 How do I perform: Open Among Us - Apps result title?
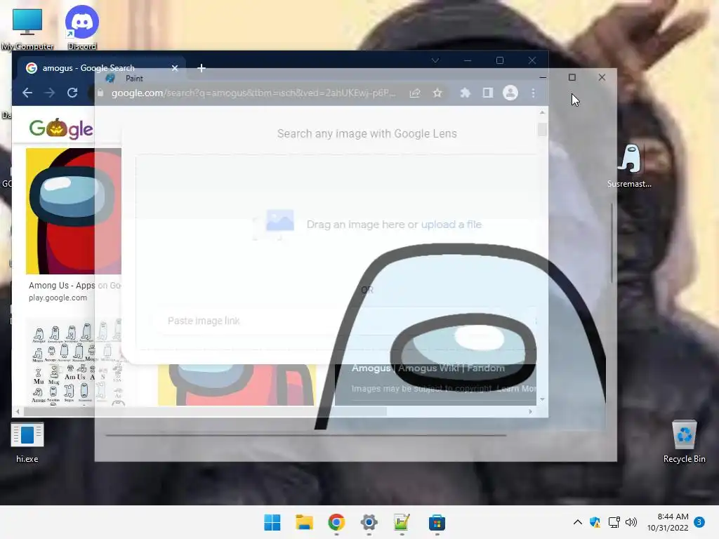(x=74, y=286)
